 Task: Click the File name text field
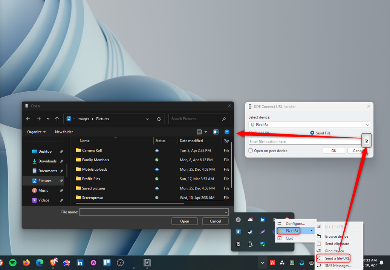click(x=152, y=212)
